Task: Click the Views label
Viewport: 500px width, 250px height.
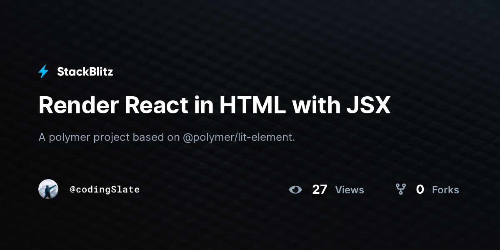Action: pos(350,190)
